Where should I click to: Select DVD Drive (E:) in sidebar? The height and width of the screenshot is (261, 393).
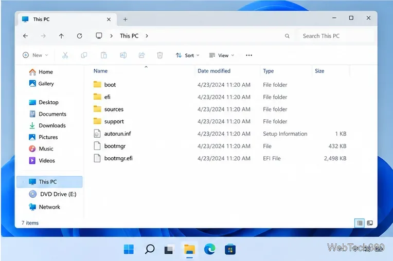point(52,194)
